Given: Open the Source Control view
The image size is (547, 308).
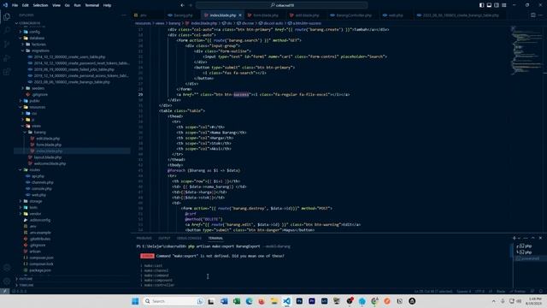Looking at the screenshot, I should pos(7,44).
